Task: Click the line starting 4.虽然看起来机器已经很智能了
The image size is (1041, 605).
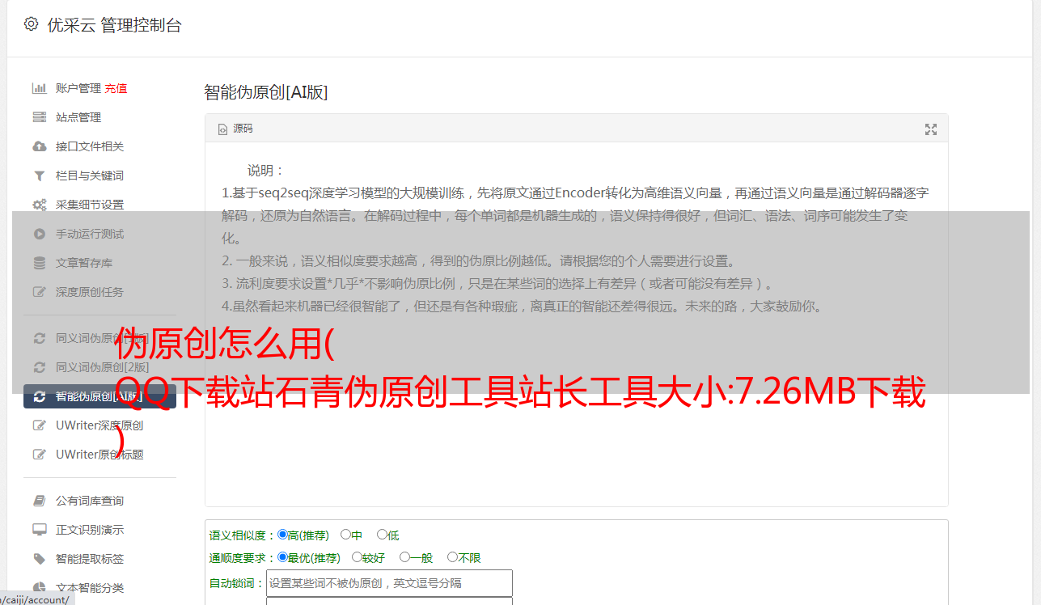Action: pyautogui.click(x=523, y=307)
